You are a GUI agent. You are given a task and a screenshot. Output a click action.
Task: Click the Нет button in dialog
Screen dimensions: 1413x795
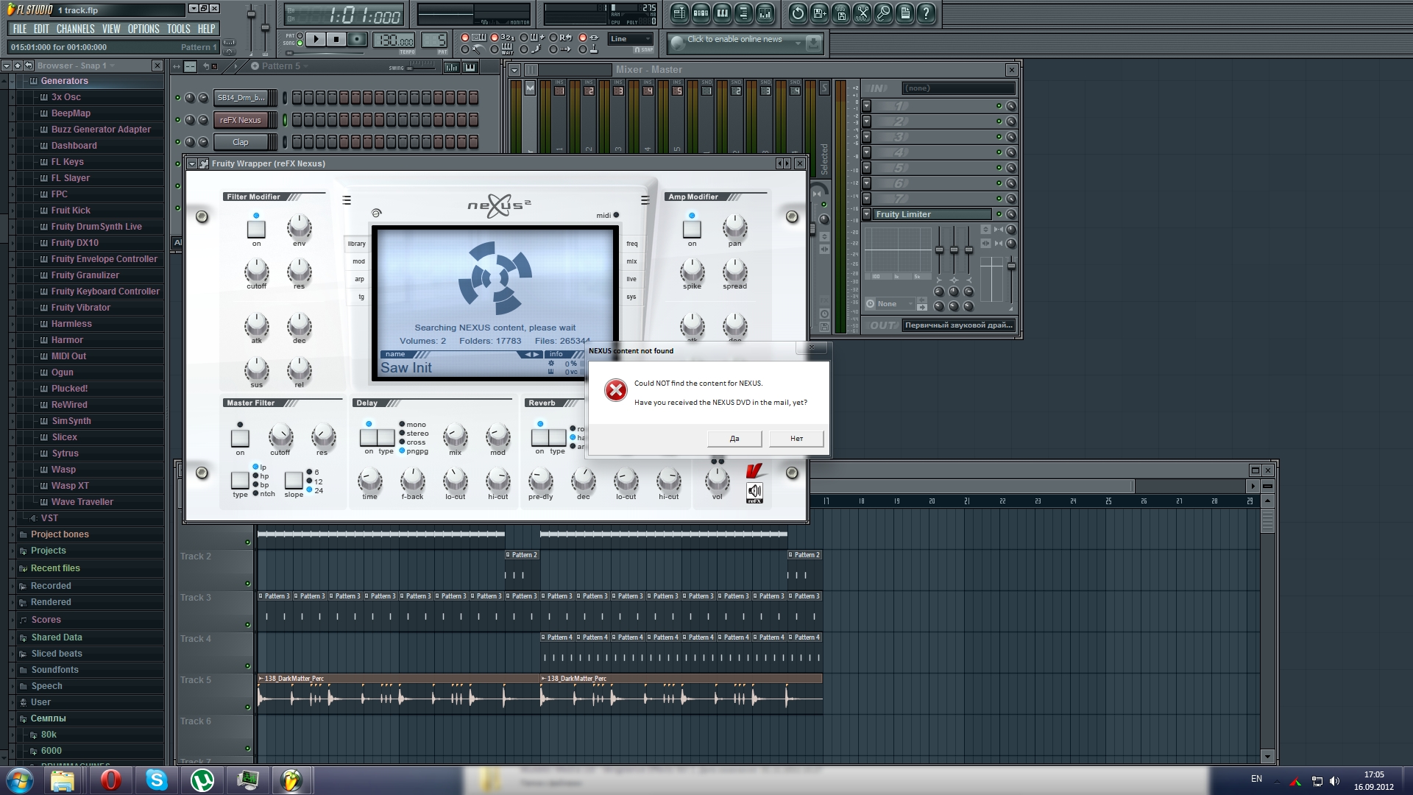coord(796,439)
